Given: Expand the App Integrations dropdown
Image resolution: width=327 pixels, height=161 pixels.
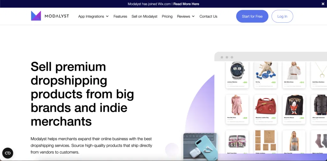Looking at the screenshot, I should pos(94,17).
